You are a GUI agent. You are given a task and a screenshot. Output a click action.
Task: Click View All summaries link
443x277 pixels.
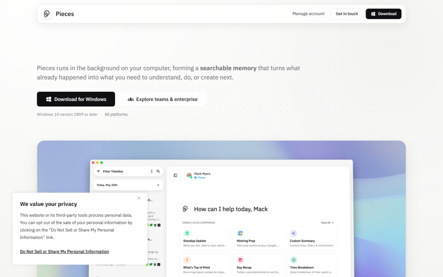(327, 223)
